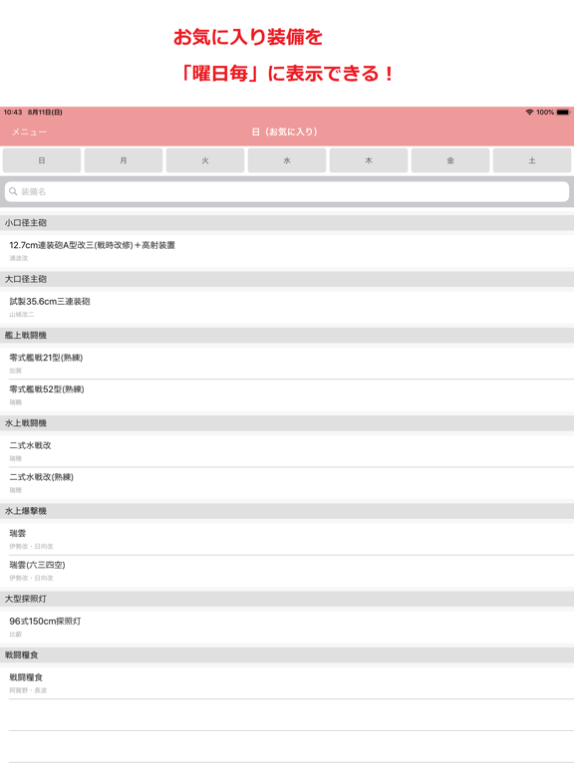Open 零式艦戦52型(熟練) row
The width and height of the screenshot is (574, 765).
point(287,395)
